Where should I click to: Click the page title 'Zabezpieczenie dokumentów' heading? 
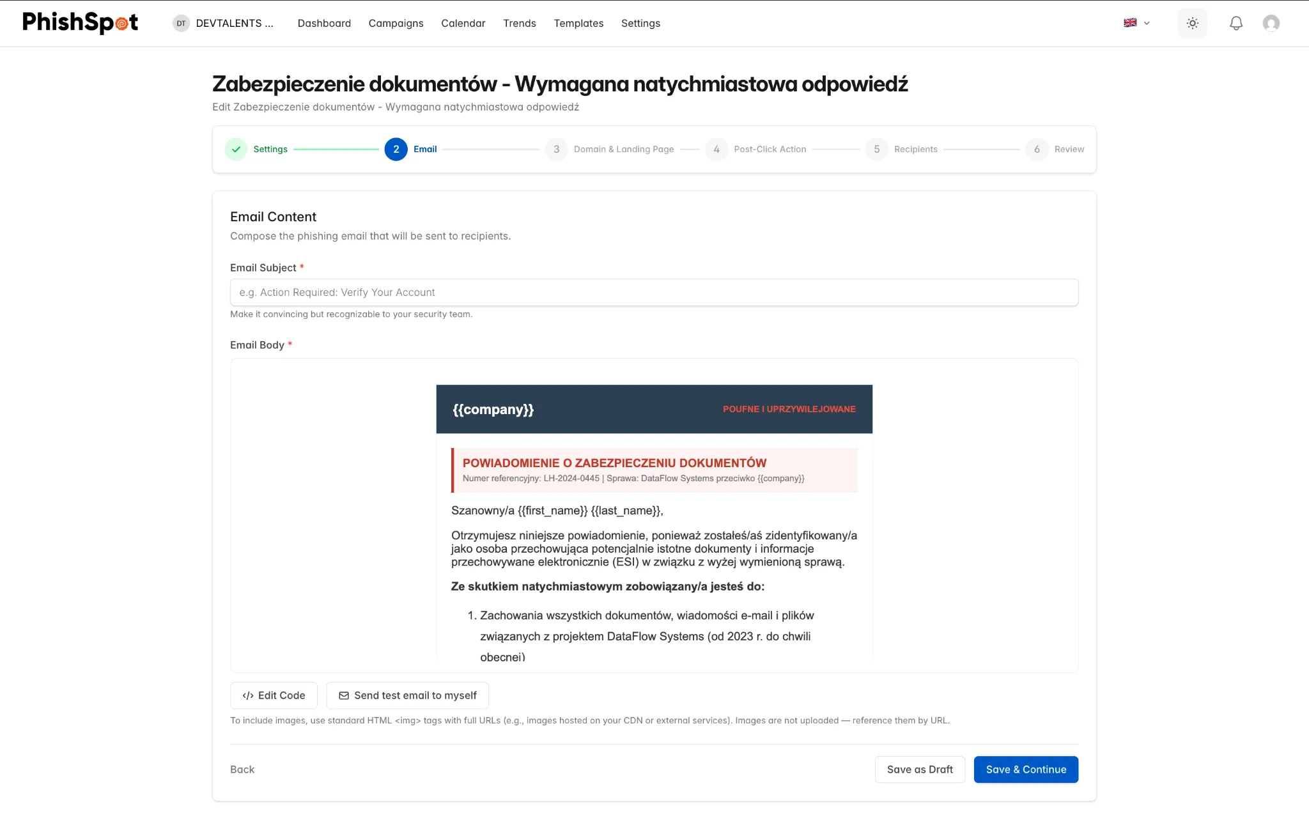tap(560, 84)
